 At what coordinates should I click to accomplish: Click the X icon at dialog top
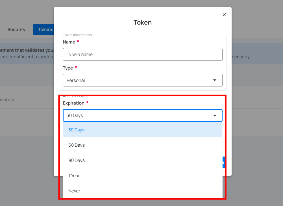(x=224, y=15)
